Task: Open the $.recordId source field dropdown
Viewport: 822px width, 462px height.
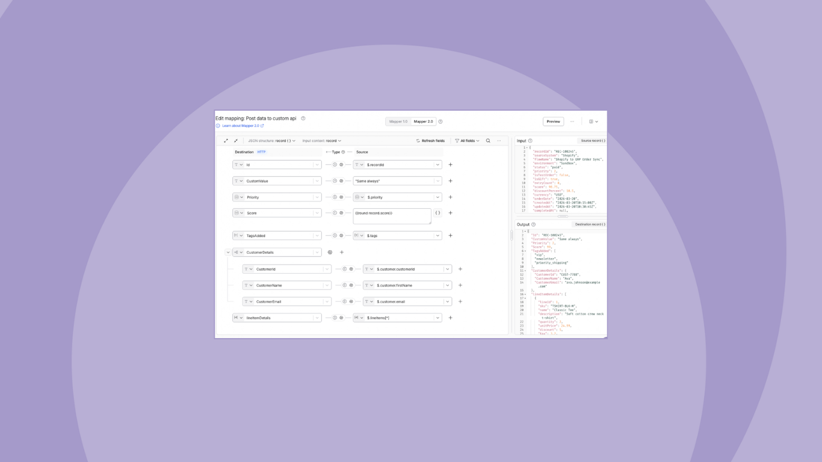Action: [437, 165]
